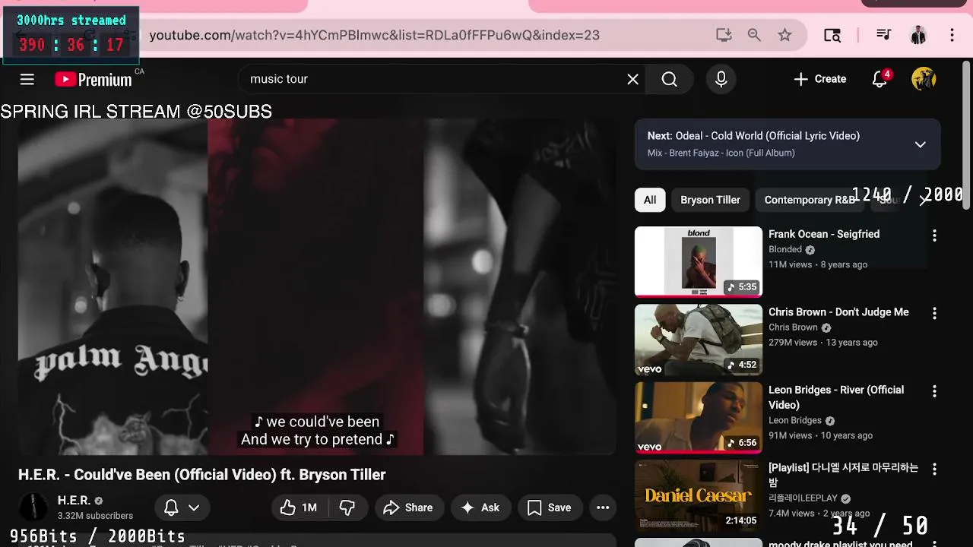
Task: Clear the search text with X icon
Action: [x=632, y=79]
